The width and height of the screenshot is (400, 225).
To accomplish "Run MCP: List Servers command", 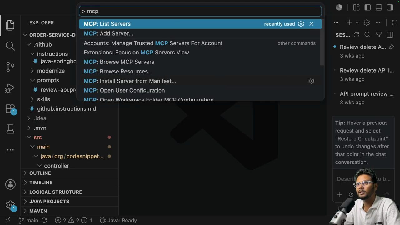I will [x=200, y=24].
